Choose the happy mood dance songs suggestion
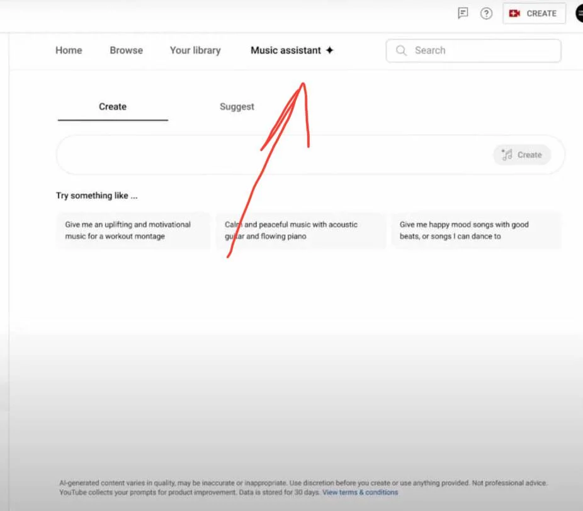 (x=476, y=230)
